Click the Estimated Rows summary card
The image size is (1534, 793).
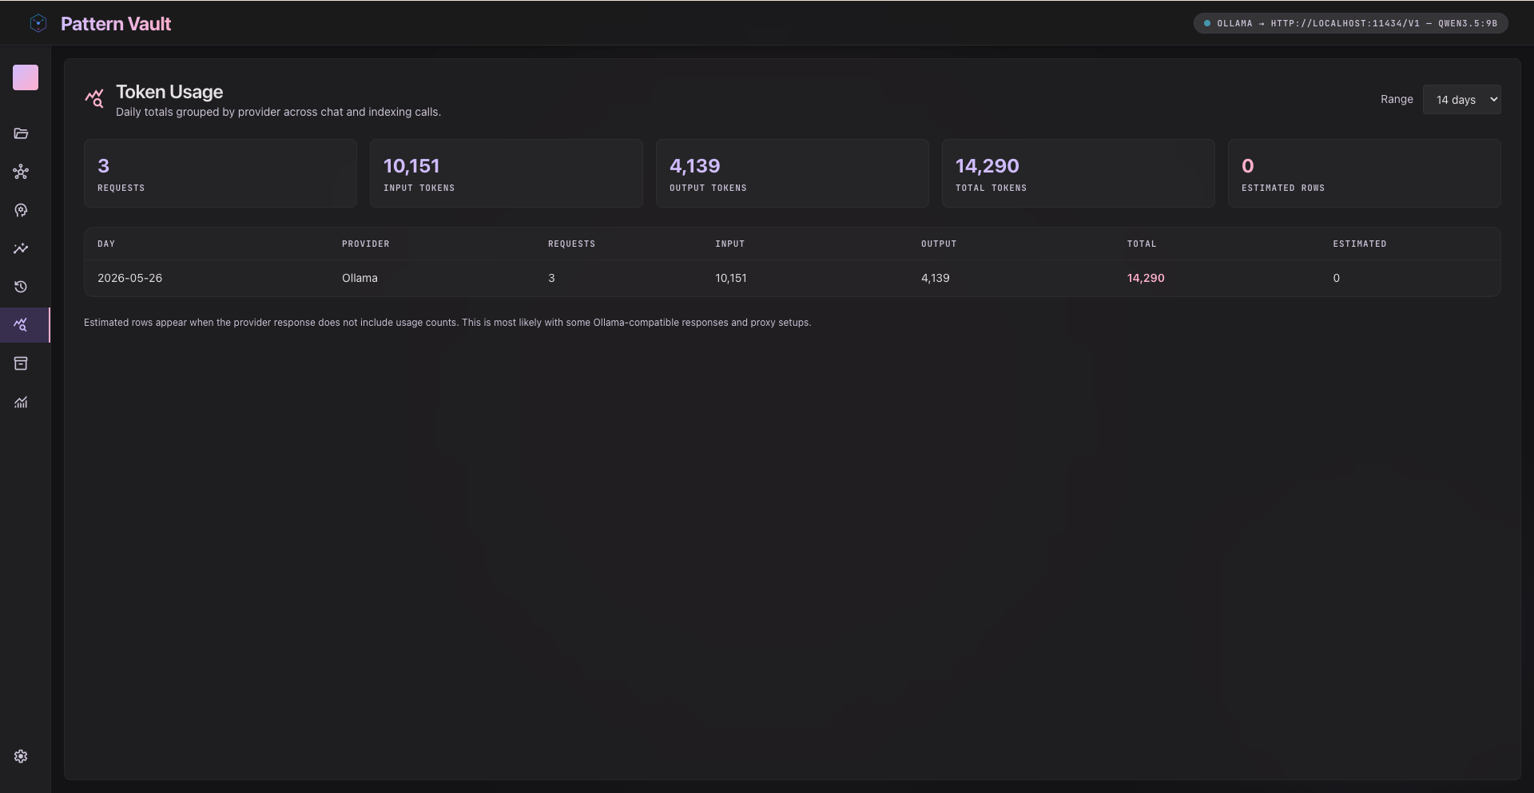click(x=1365, y=173)
